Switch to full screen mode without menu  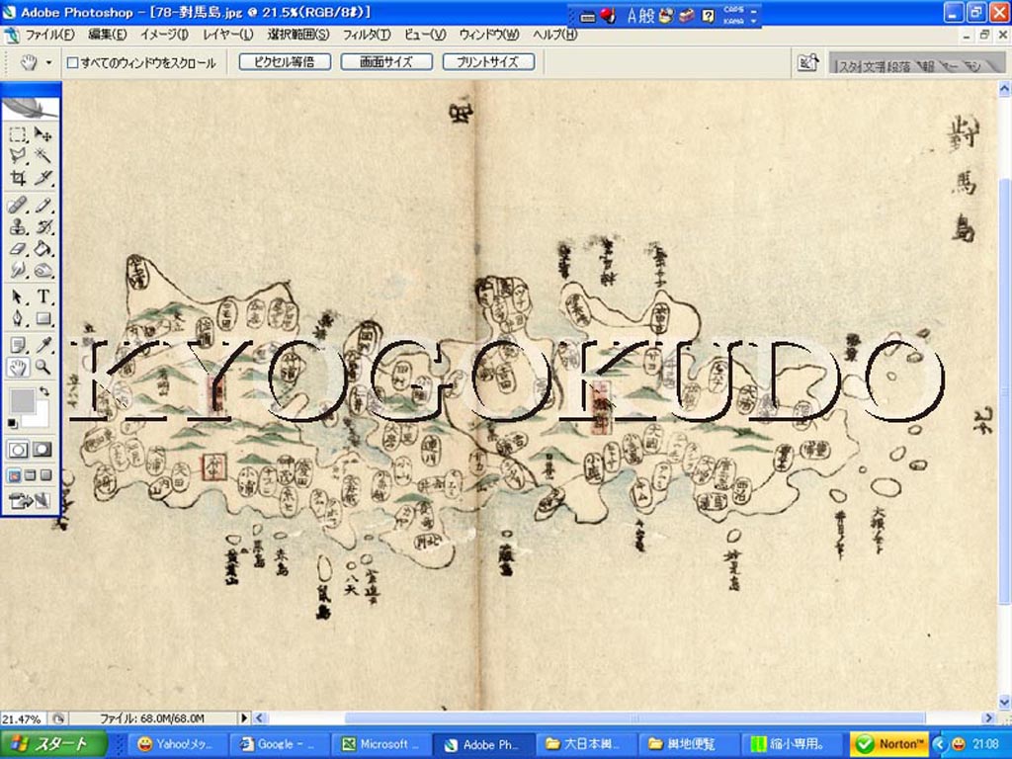45,476
